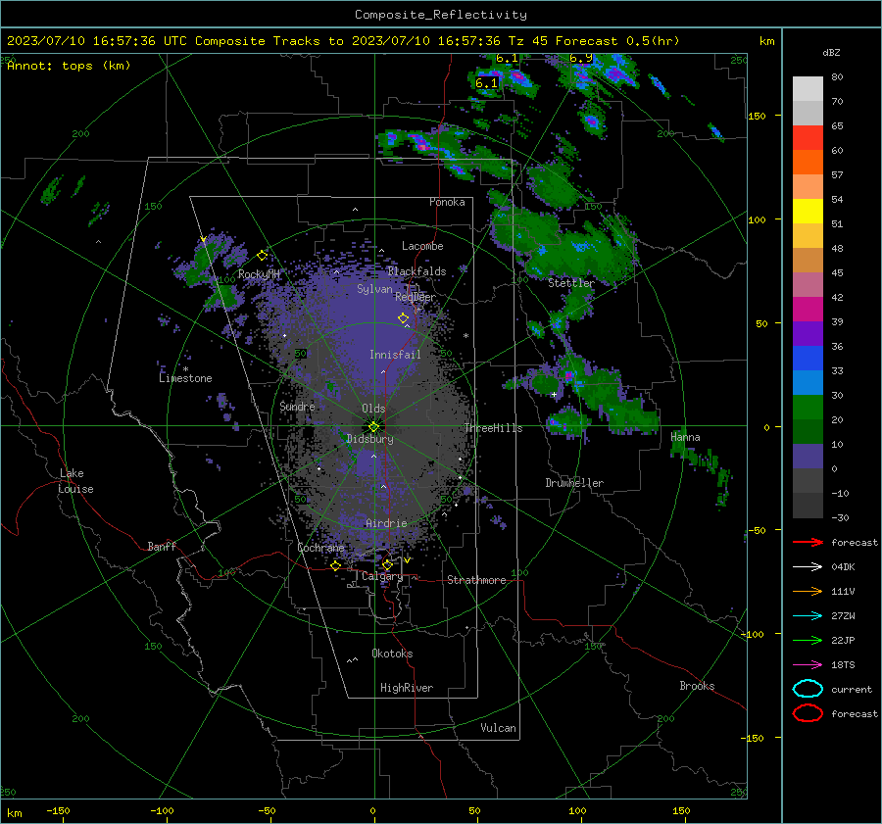882x824 pixels.
Task: Click the 'Annot: tops (km)' annotation label
Action: click(x=69, y=66)
